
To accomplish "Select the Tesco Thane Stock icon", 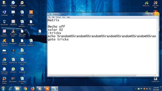I will tap(22, 61).
